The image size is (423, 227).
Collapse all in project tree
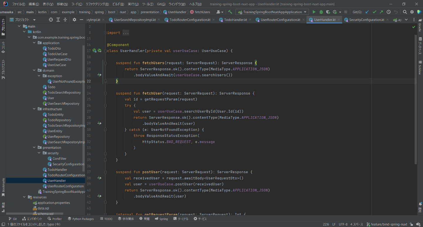[65, 20]
